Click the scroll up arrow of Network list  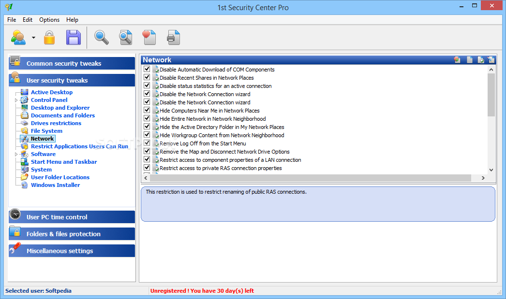point(491,69)
